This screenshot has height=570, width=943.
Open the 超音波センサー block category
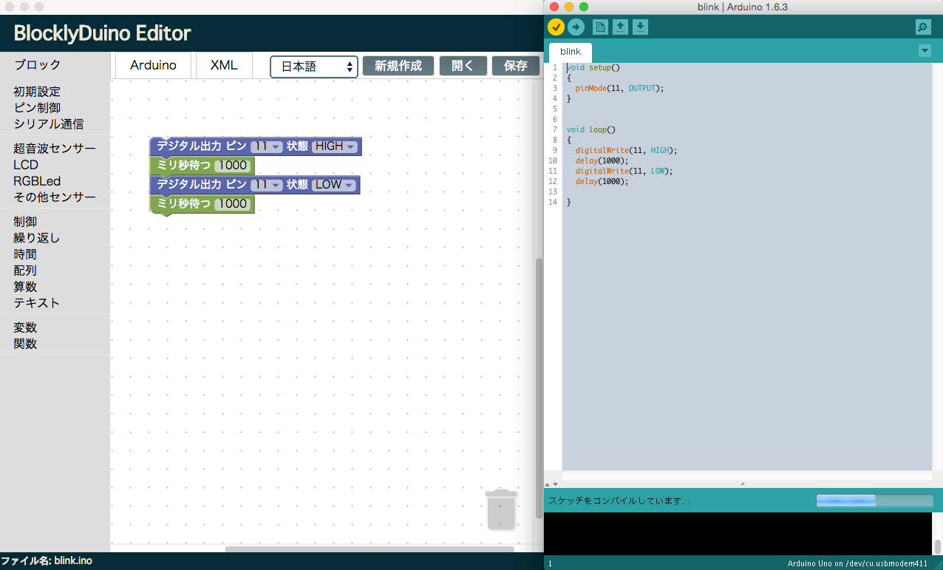[55, 149]
